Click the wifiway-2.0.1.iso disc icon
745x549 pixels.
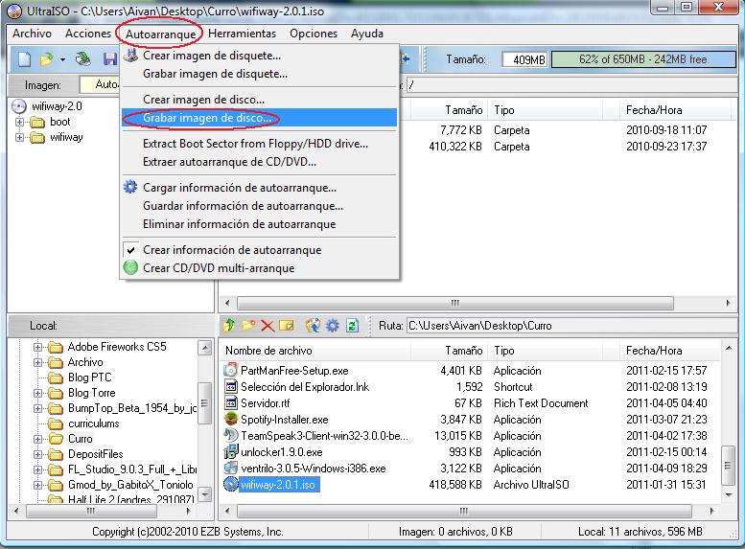coord(231,485)
